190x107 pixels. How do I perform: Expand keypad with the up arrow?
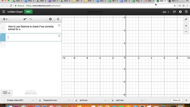pos(9,93)
